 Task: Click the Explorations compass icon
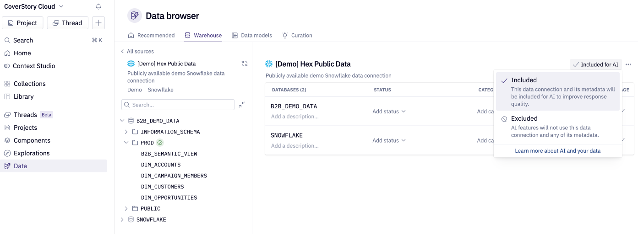7,153
